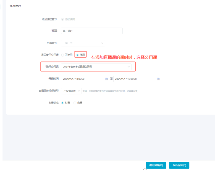Select the 使用 radio button
This screenshot has width=215, height=170.
(77, 55)
